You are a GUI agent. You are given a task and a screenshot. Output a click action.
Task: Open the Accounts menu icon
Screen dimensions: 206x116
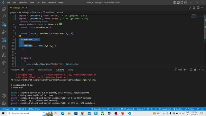coord(4,96)
